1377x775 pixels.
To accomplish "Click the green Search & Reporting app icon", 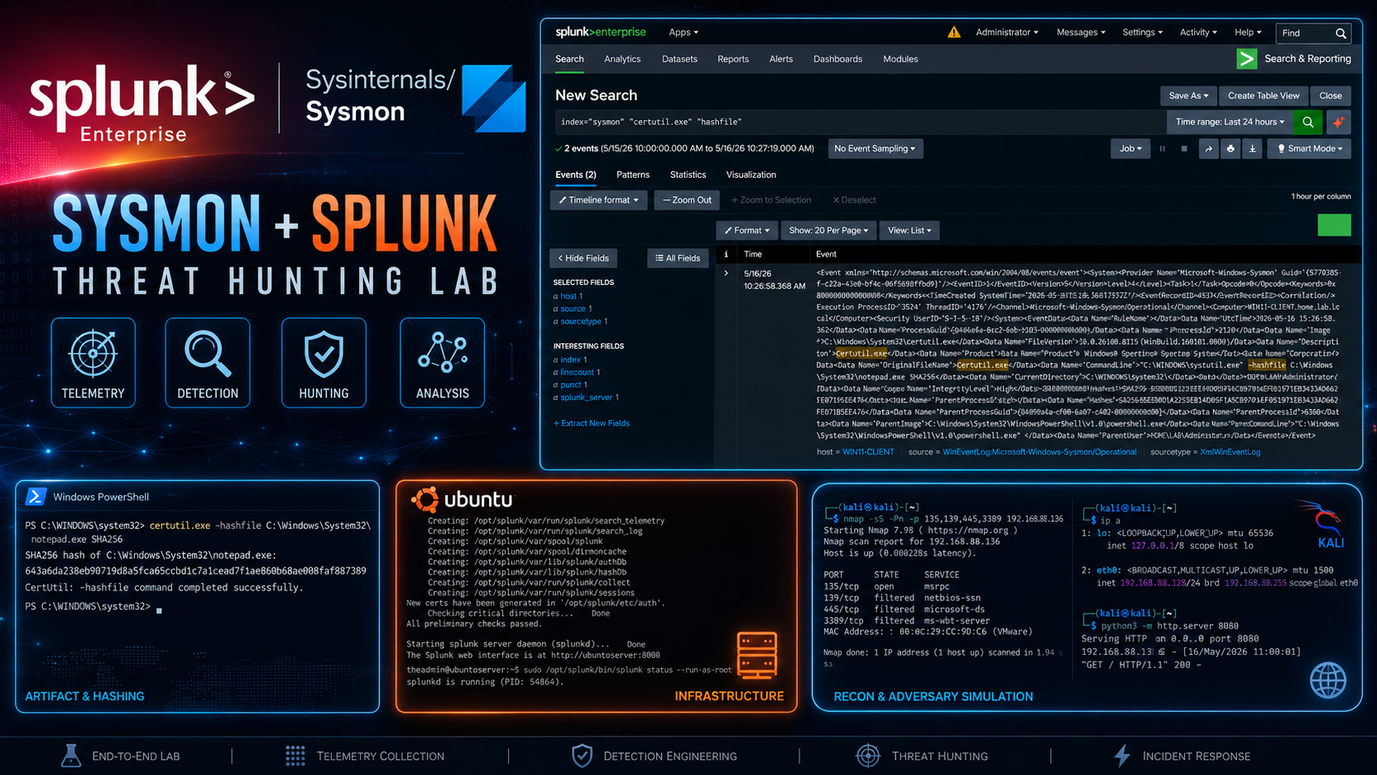I will coord(1247,58).
